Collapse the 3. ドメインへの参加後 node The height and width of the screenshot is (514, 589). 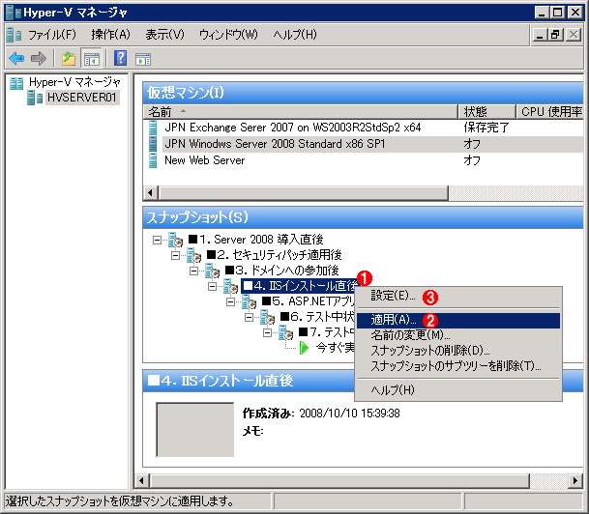pos(193,271)
